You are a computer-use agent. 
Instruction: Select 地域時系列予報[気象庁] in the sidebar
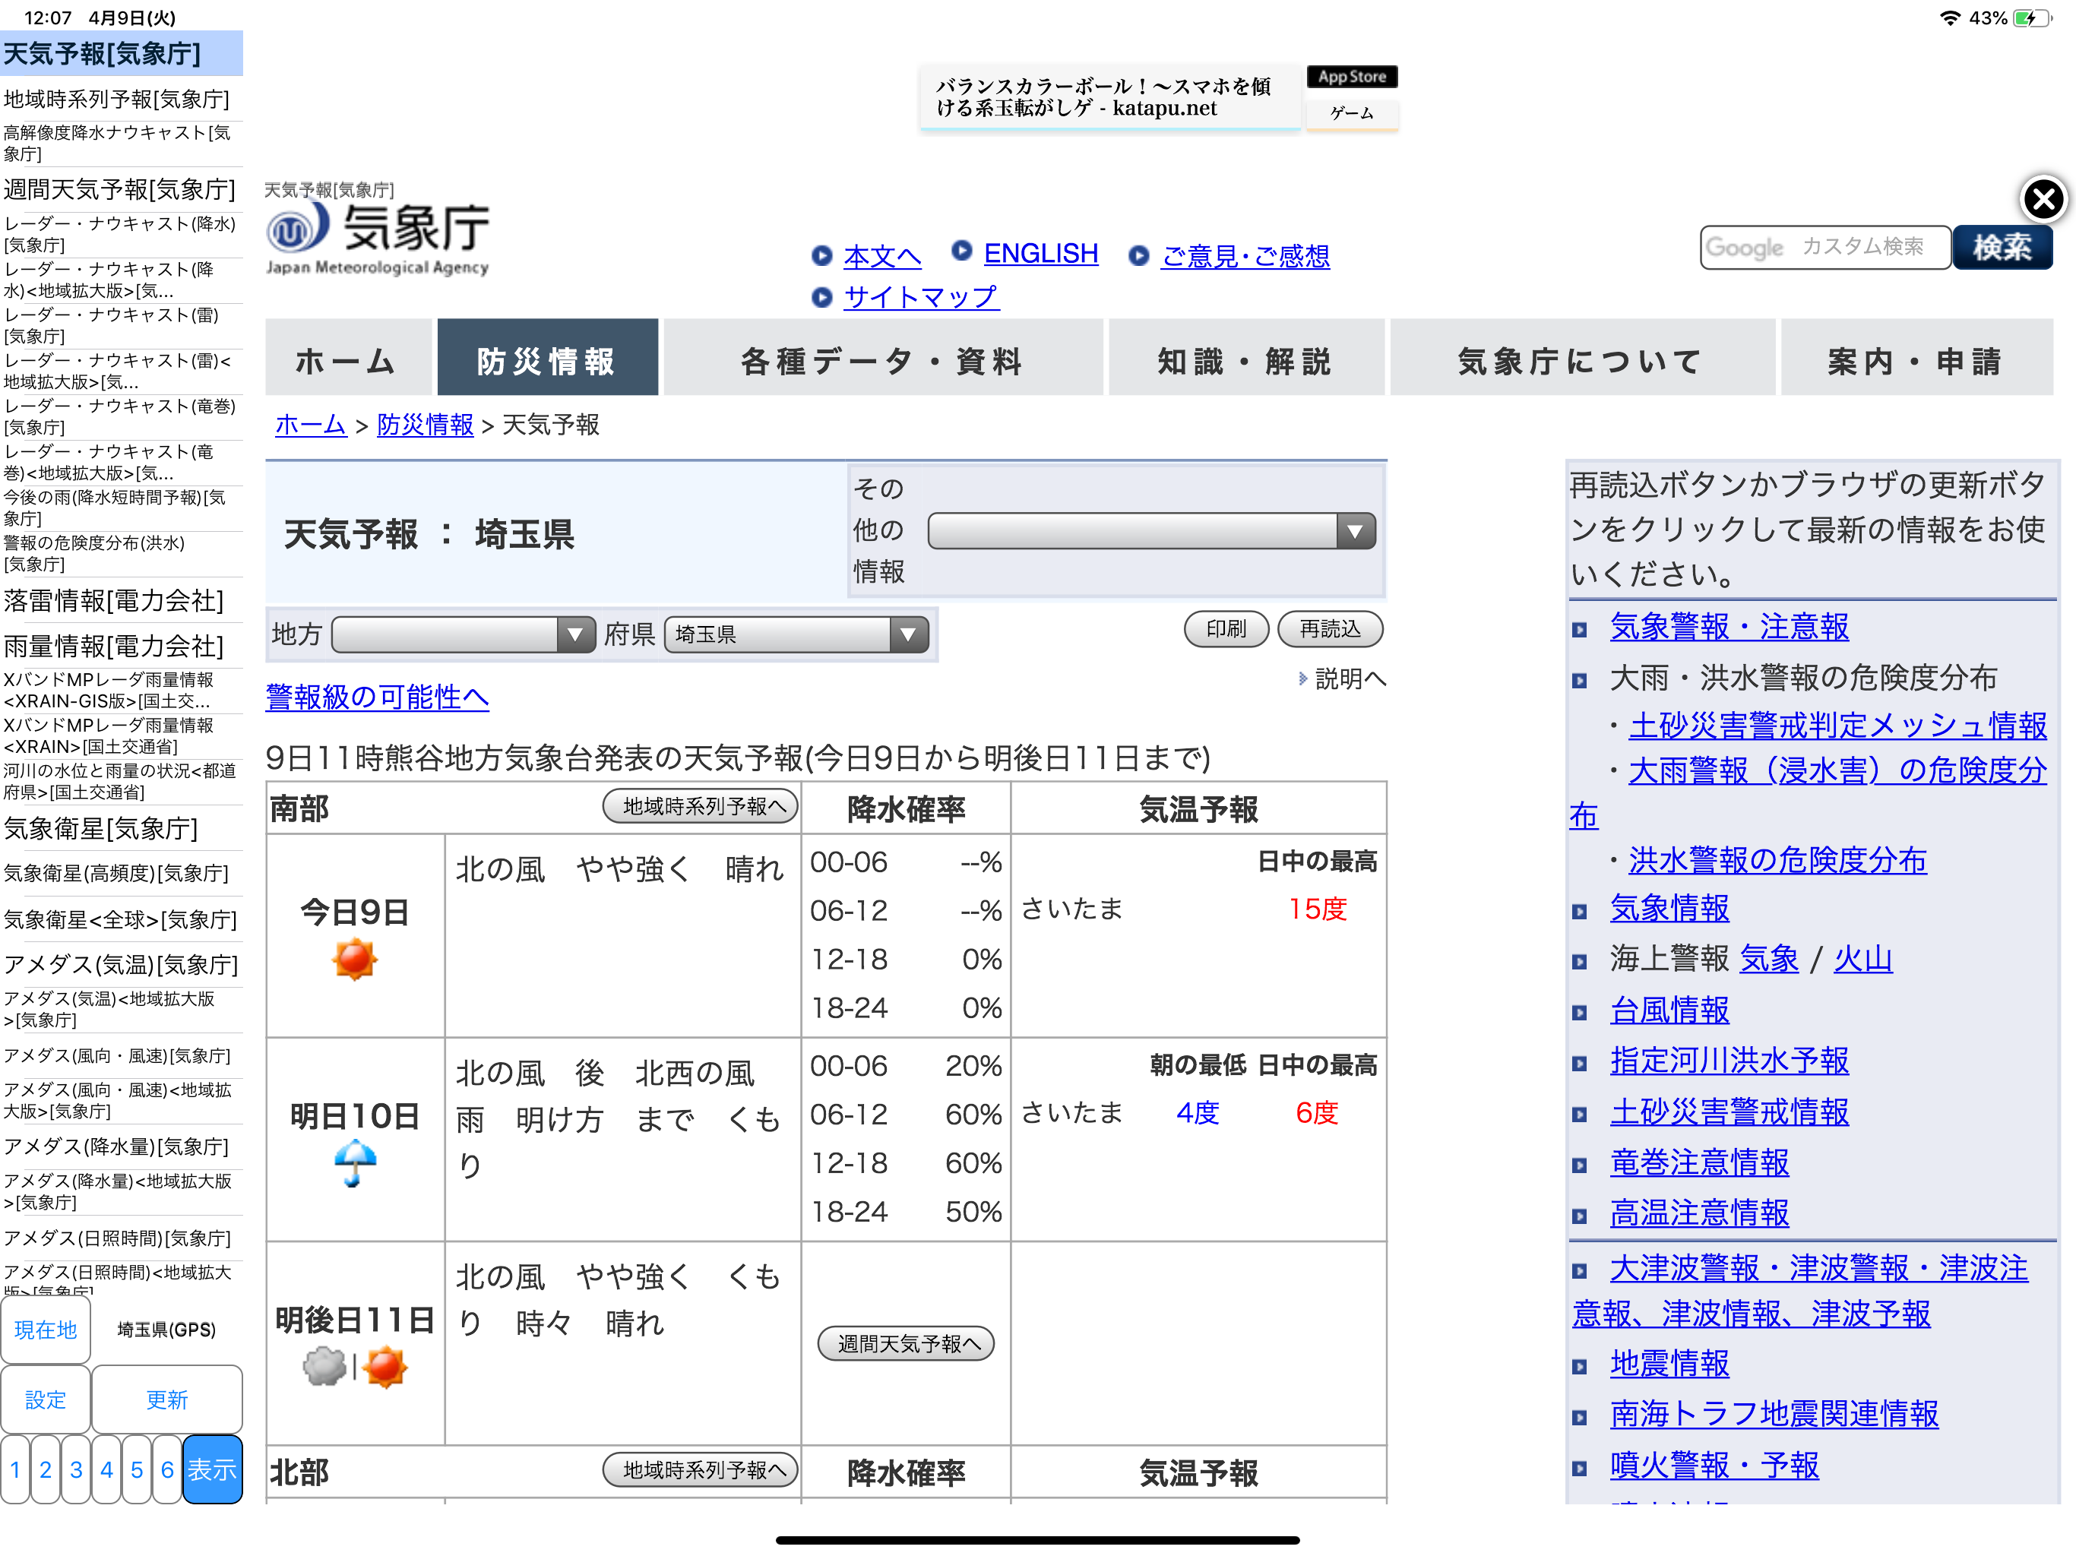(121, 99)
